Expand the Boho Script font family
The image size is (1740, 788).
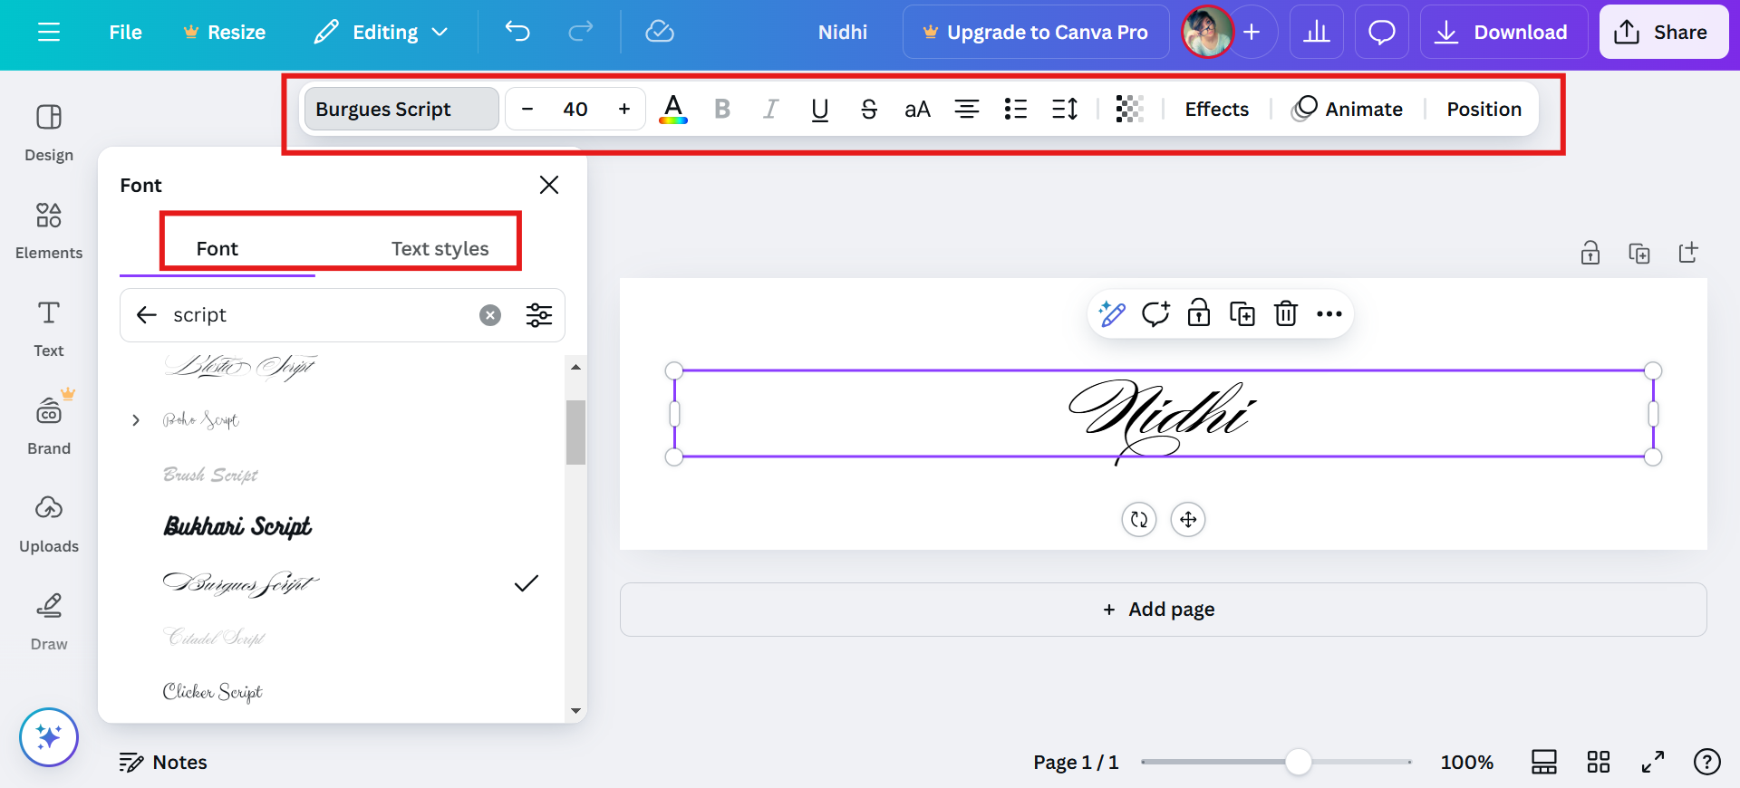[135, 420]
